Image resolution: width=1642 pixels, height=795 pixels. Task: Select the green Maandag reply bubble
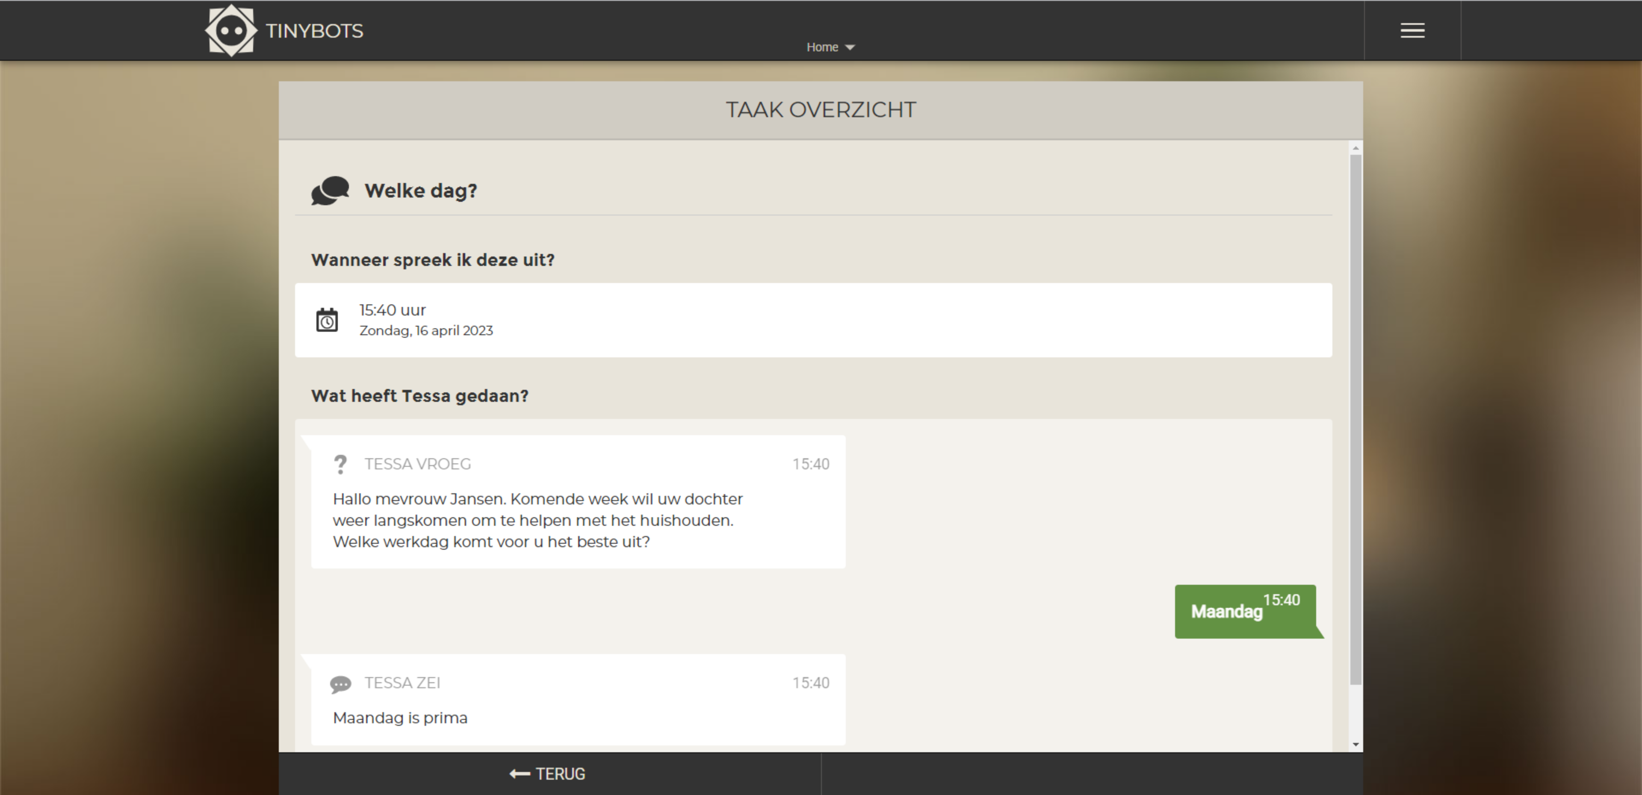tap(1246, 612)
